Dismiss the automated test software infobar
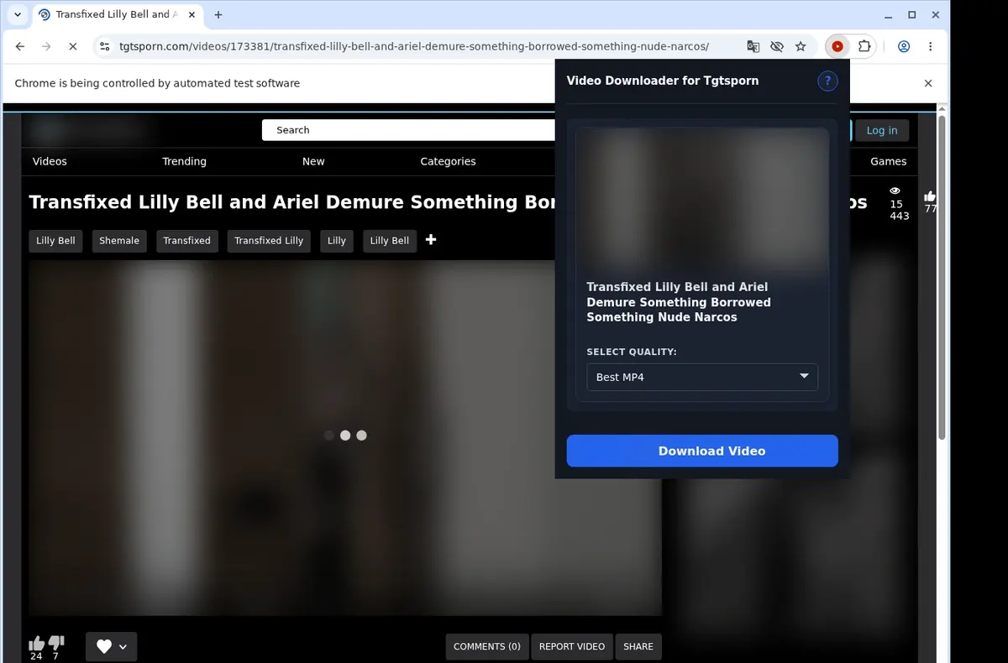The image size is (1008, 663). coord(928,83)
